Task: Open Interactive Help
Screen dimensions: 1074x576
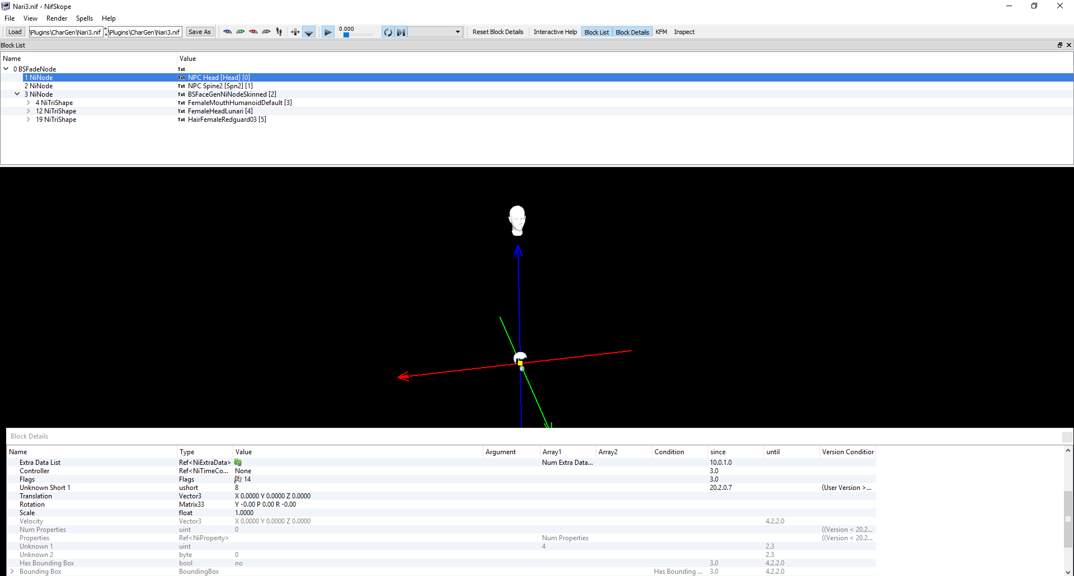Action: pos(555,32)
